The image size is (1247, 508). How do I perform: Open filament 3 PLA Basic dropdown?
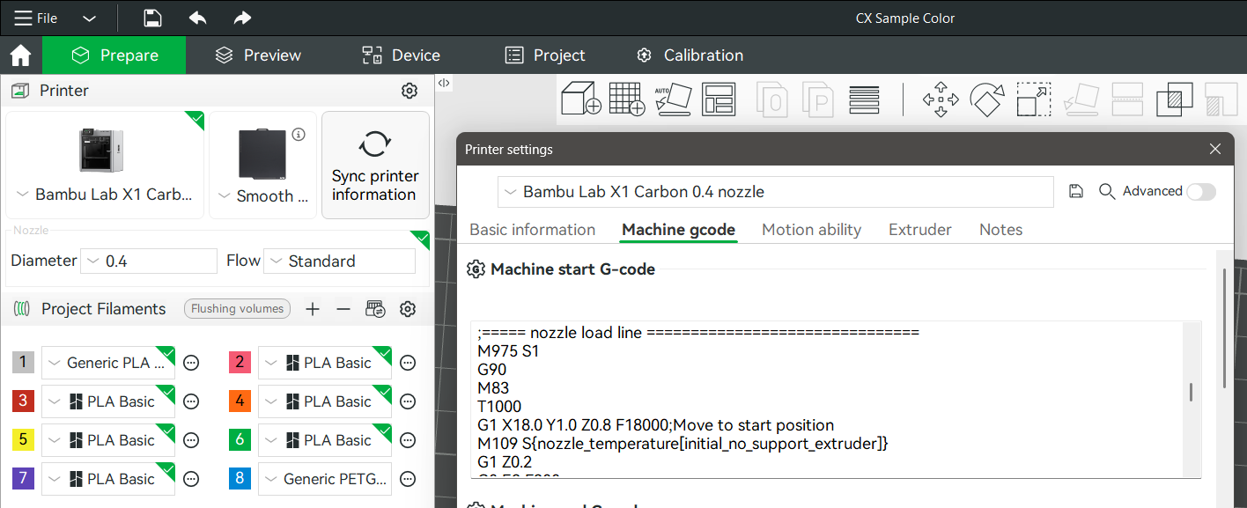[108, 401]
